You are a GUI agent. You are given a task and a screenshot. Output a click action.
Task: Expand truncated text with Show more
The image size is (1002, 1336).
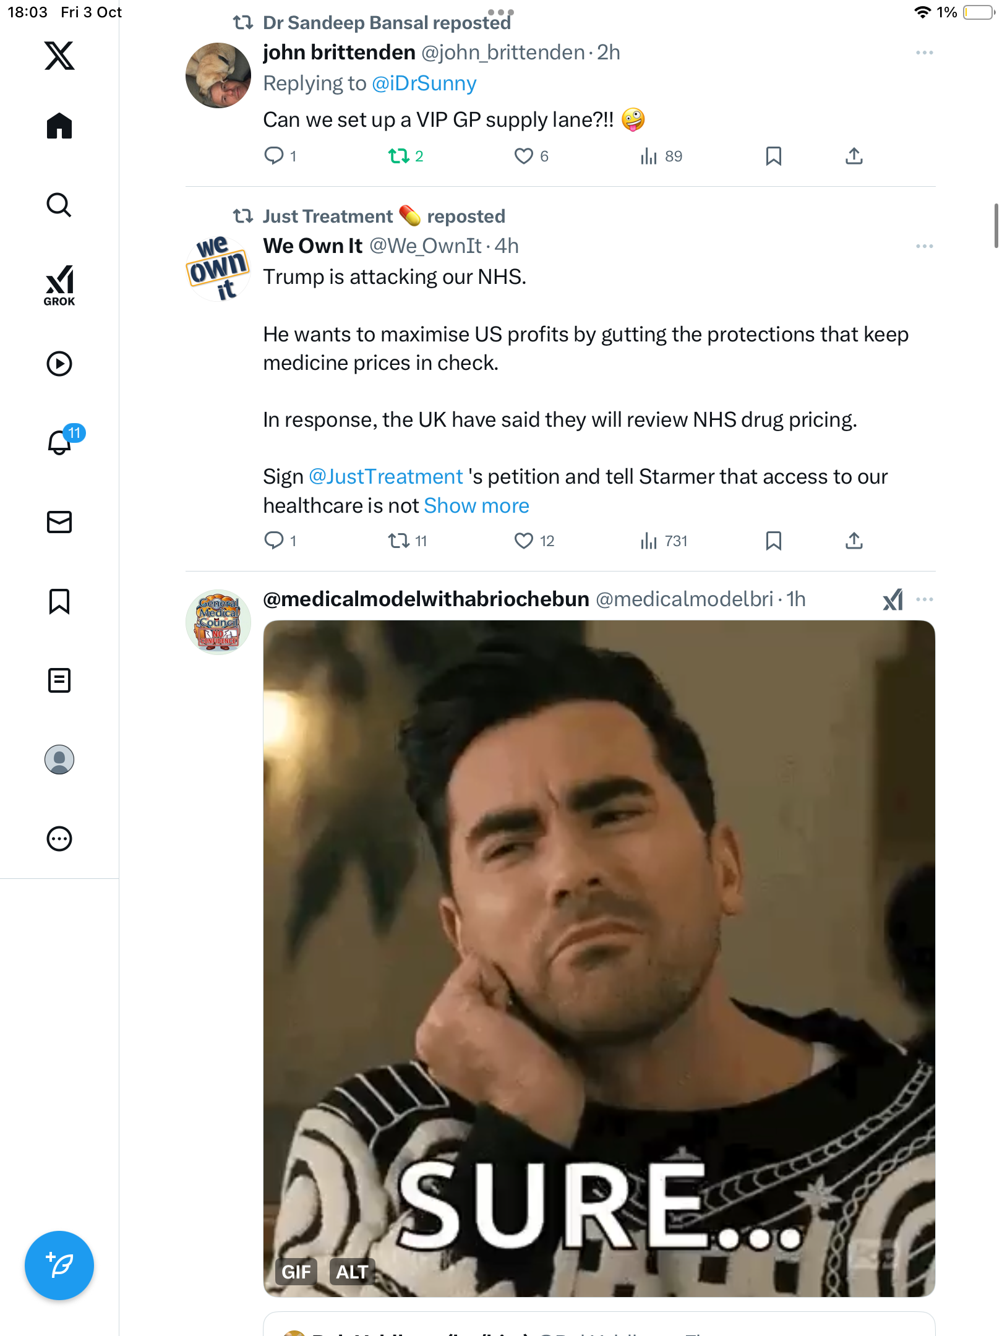pos(476,506)
